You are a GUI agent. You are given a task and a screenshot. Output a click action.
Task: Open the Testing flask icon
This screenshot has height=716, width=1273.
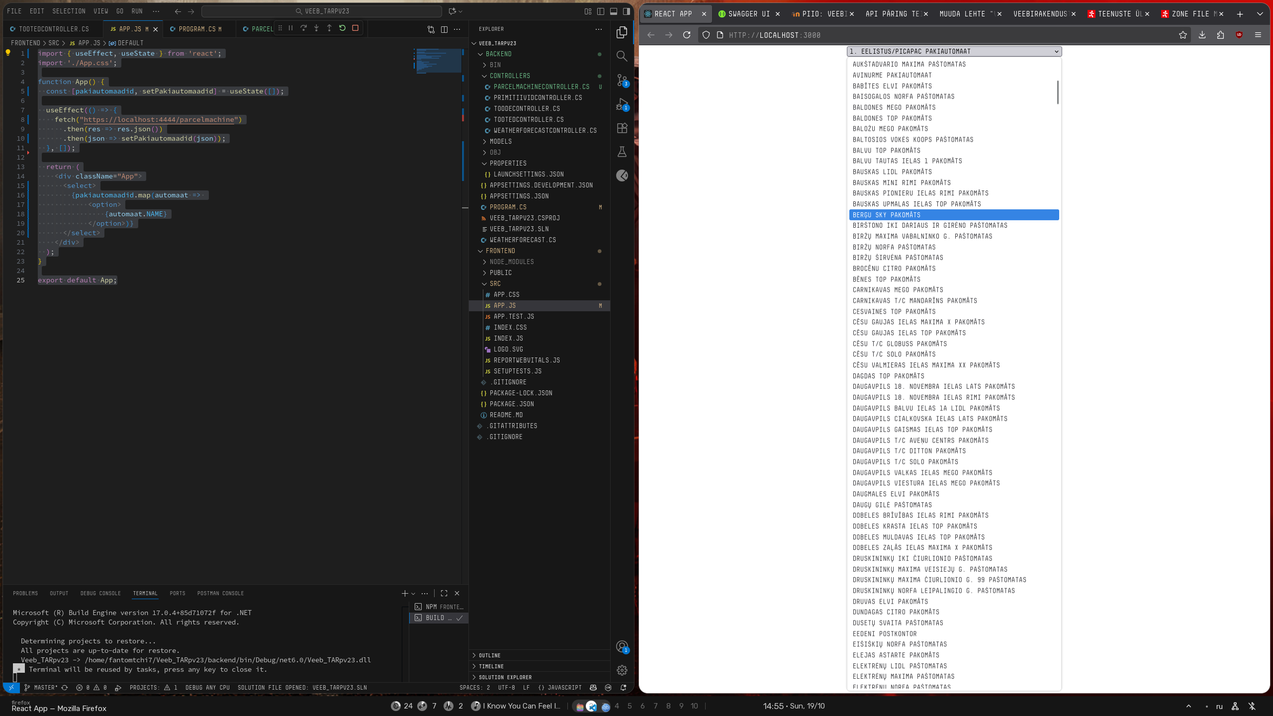pyautogui.click(x=622, y=152)
